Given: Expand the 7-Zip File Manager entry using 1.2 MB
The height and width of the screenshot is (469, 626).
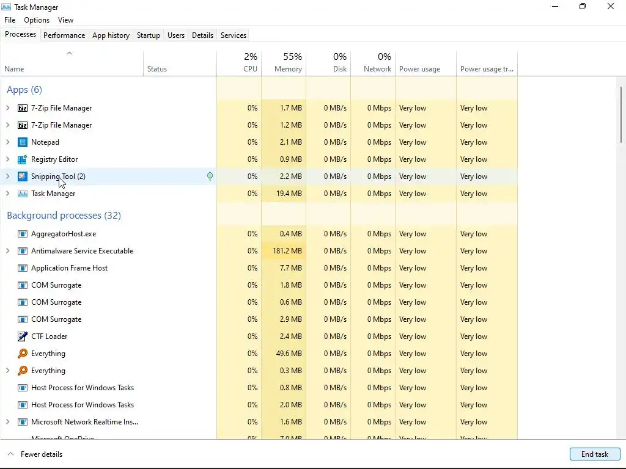Looking at the screenshot, I should click(7, 125).
